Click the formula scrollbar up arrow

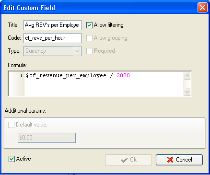187,75
